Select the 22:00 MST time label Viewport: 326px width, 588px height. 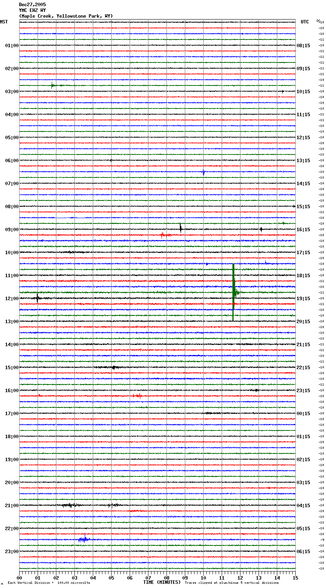[12, 529]
